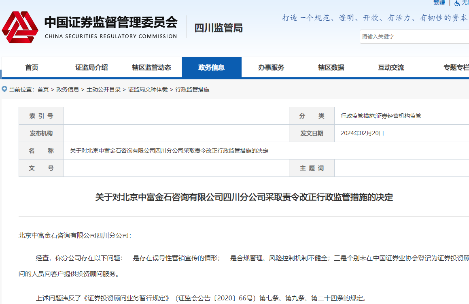Click the 名称 label cell
This screenshot has width=469, height=304.
tap(41, 151)
